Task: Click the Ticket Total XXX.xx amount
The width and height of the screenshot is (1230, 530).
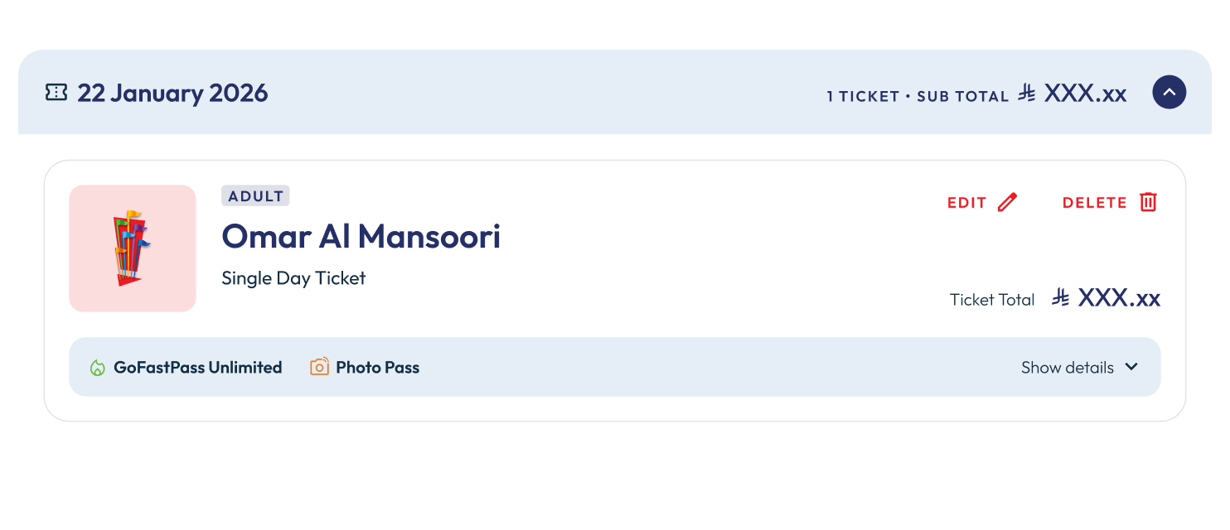Action: point(1119,298)
